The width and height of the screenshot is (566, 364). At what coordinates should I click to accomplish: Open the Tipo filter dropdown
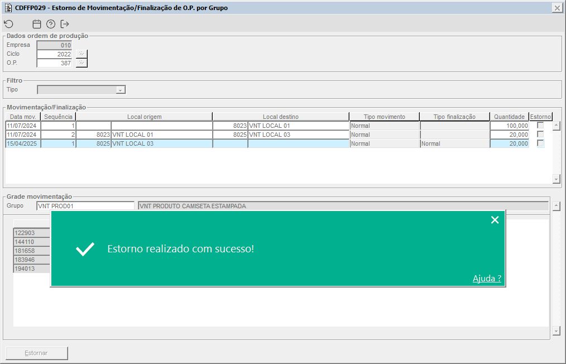(121, 90)
